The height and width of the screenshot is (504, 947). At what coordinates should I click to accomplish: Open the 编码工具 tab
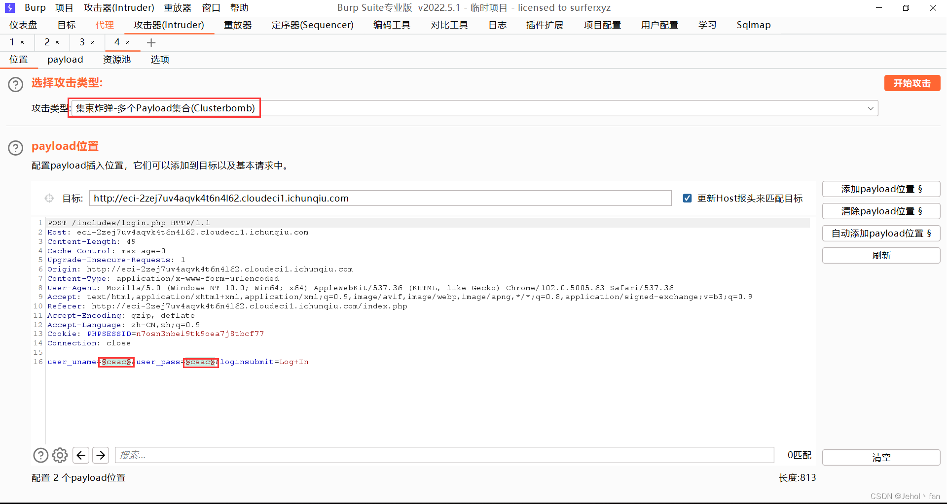click(x=392, y=25)
